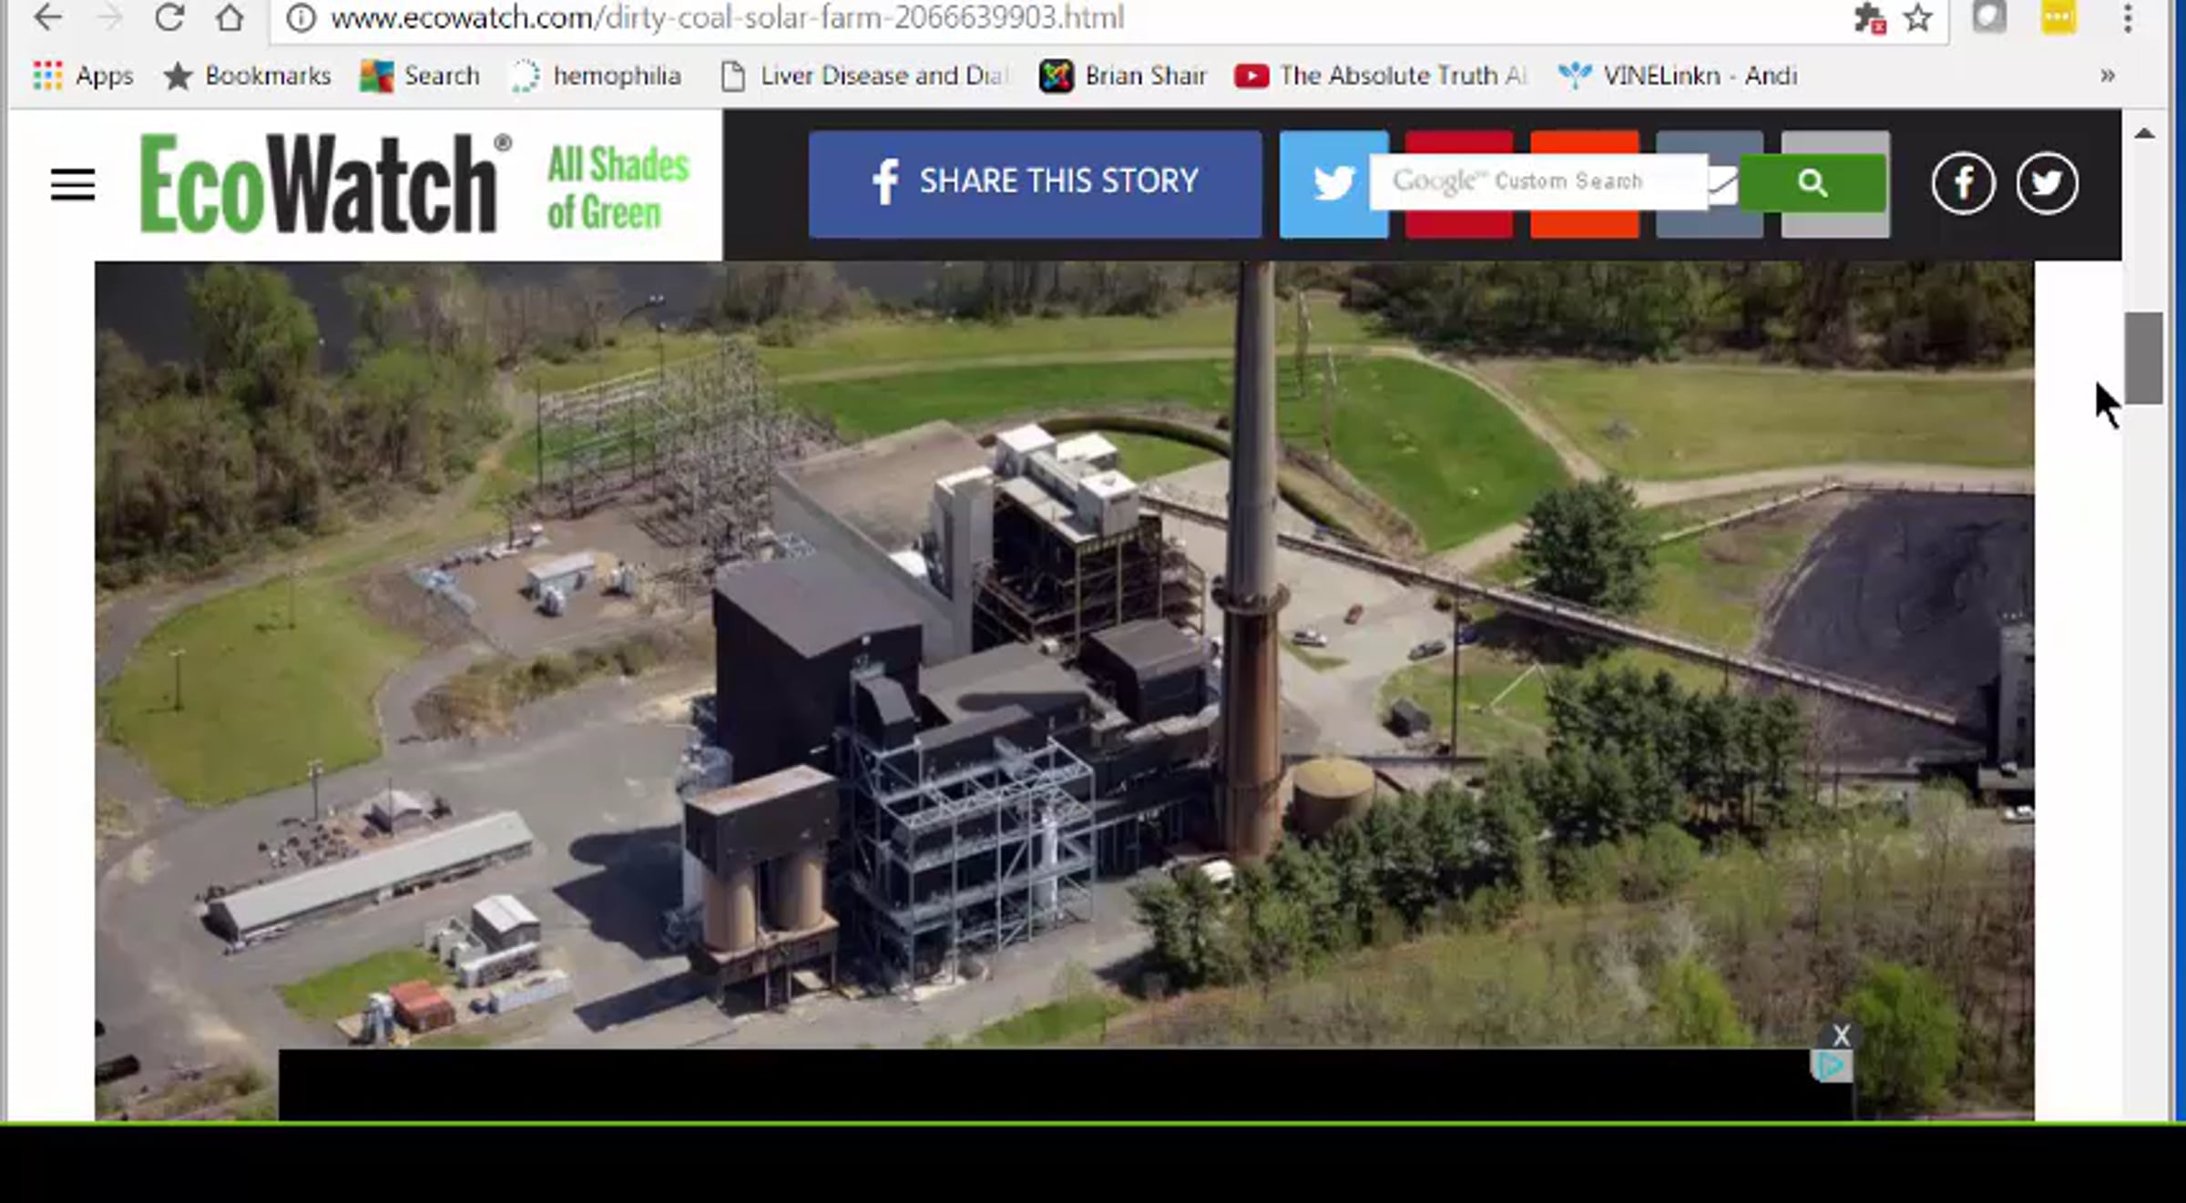Open the hemophilia bookmark
The height and width of the screenshot is (1203, 2186).
click(597, 76)
